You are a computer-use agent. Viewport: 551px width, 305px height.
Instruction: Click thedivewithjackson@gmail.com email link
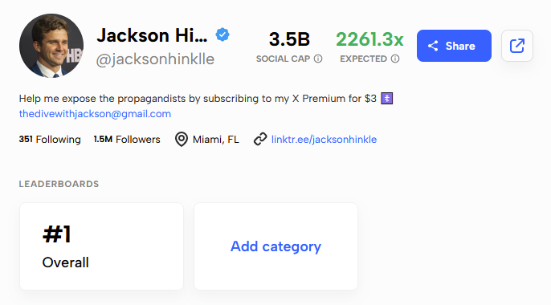pyautogui.click(x=95, y=114)
